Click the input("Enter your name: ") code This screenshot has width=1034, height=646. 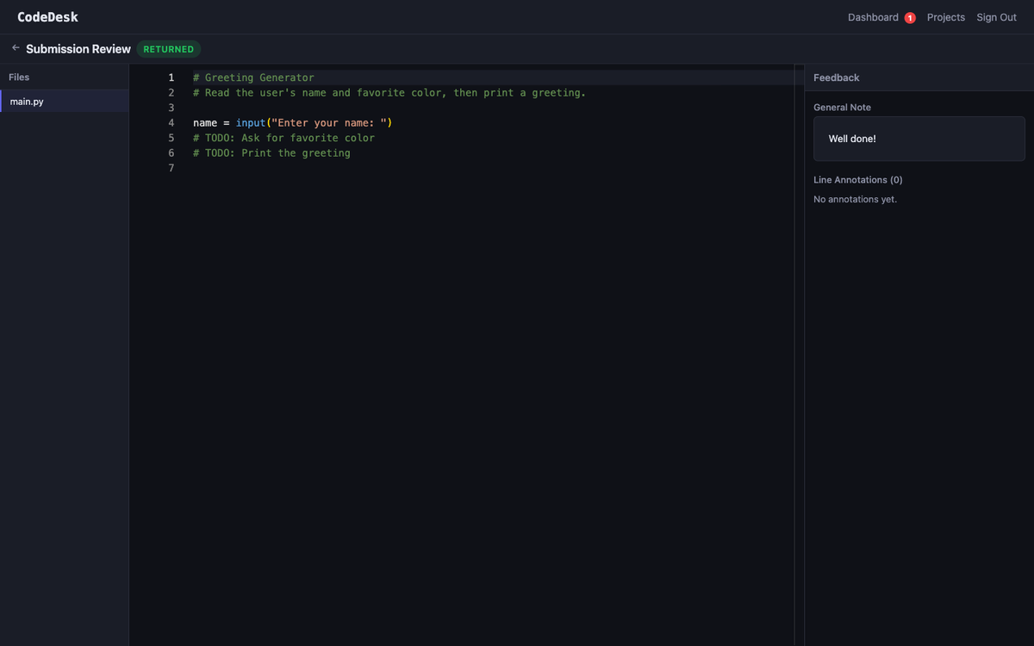click(314, 123)
